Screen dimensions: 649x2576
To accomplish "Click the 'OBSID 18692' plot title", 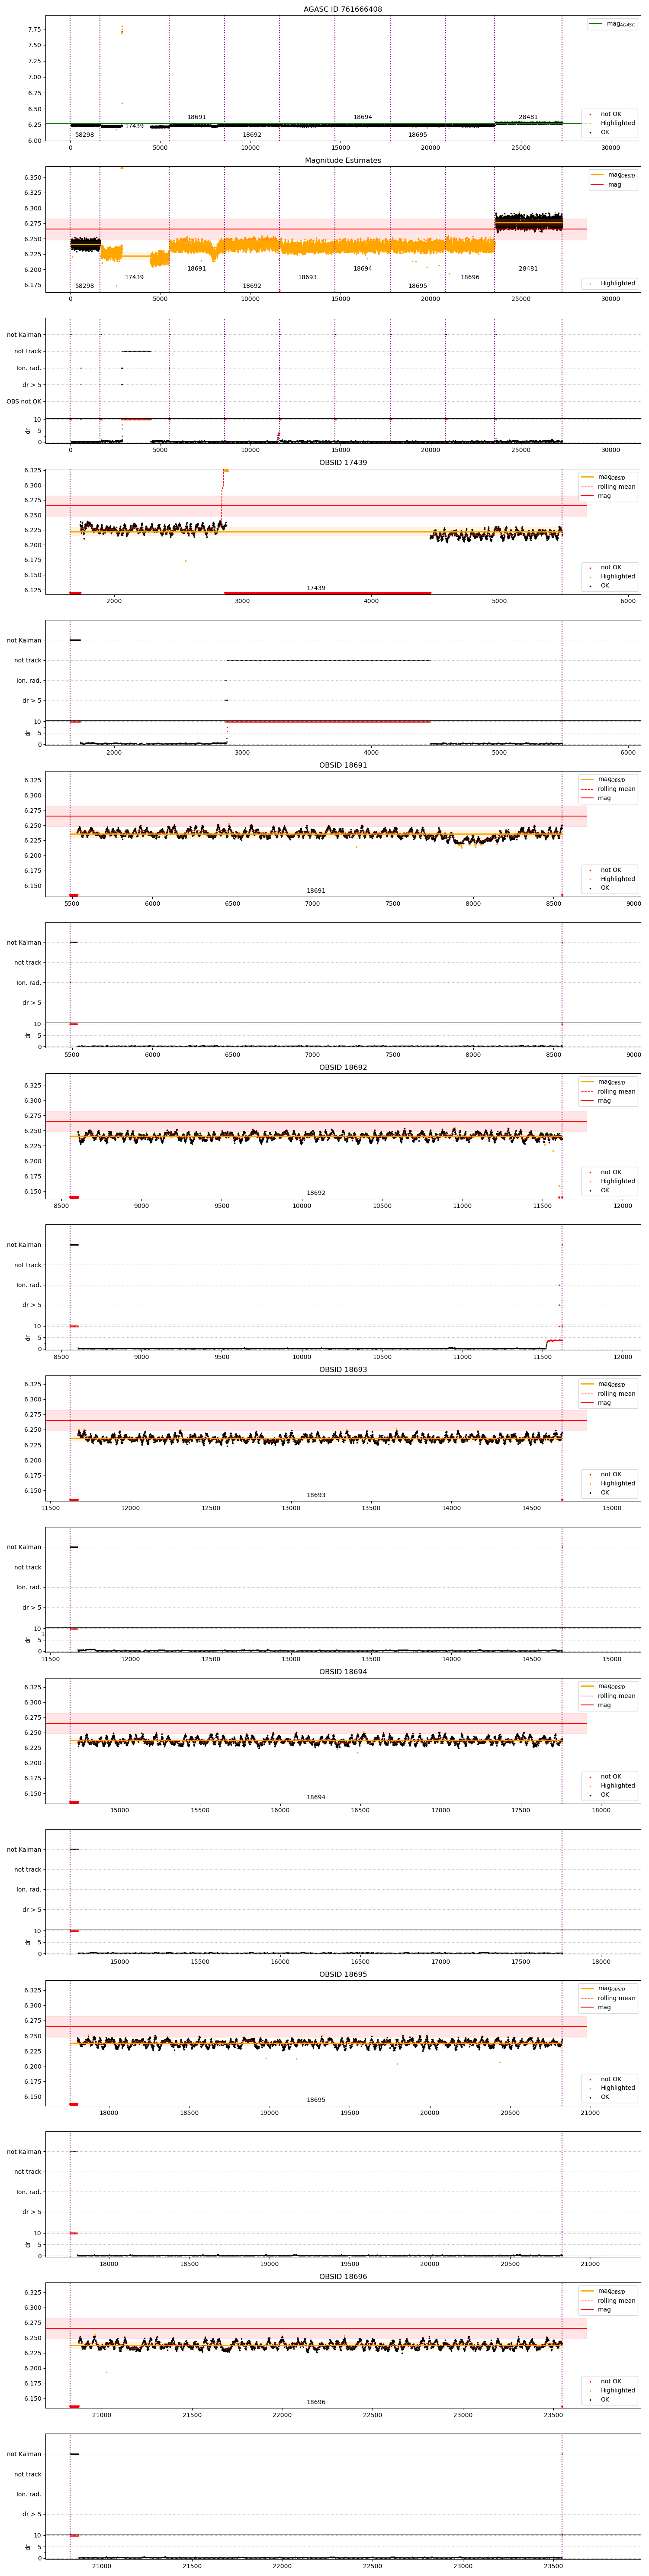I will tap(343, 1067).
